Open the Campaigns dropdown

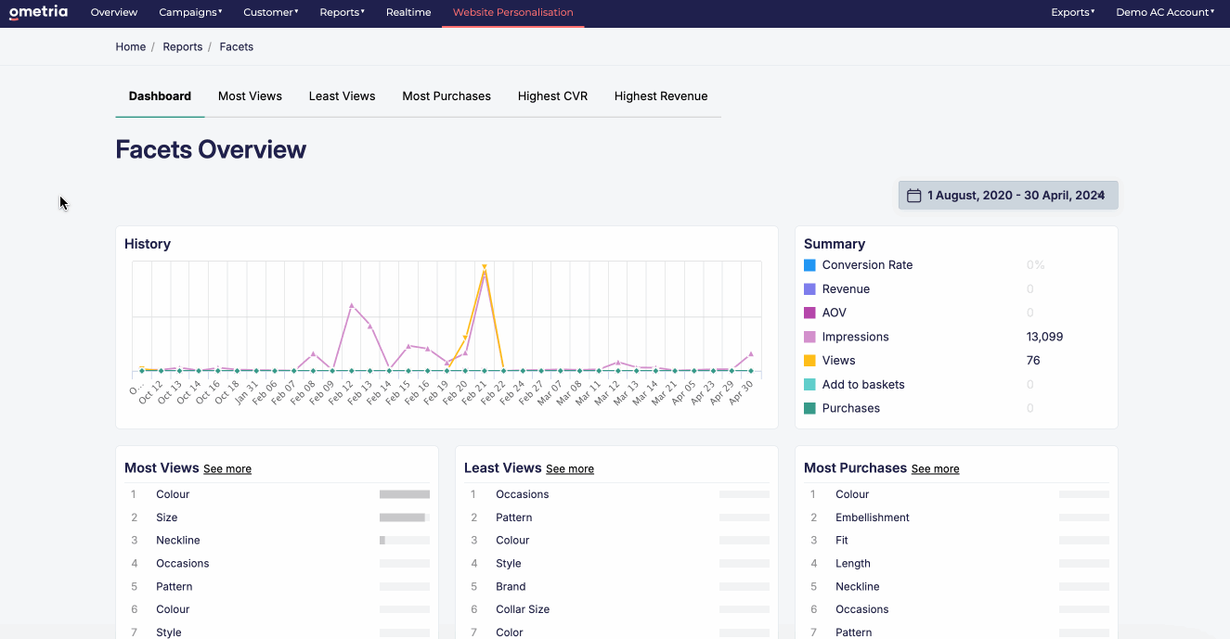point(189,12)
